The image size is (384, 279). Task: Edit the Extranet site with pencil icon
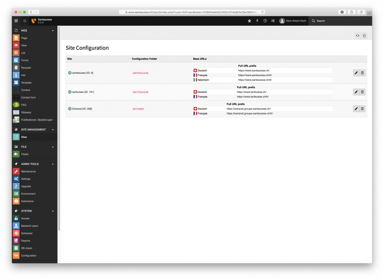pos(356,109)
